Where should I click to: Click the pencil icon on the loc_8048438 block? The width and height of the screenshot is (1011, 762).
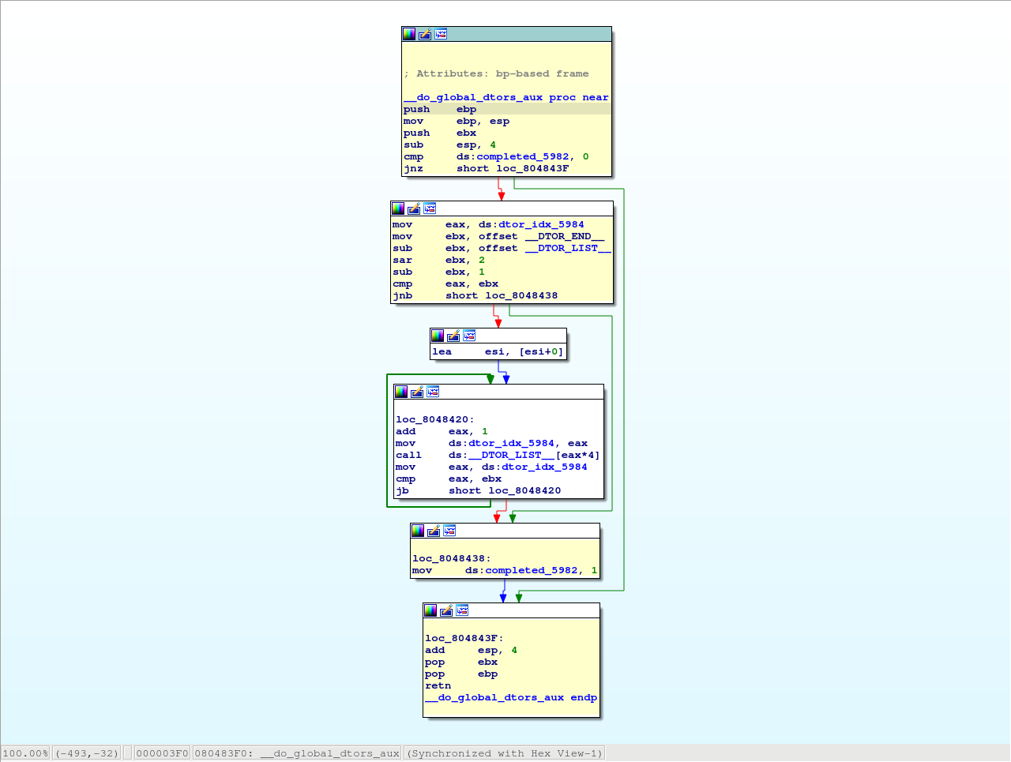click(434, 531)
